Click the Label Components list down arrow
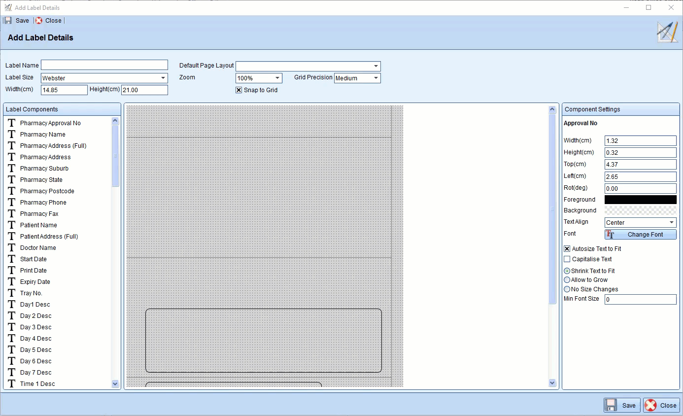 coord(115,383)
